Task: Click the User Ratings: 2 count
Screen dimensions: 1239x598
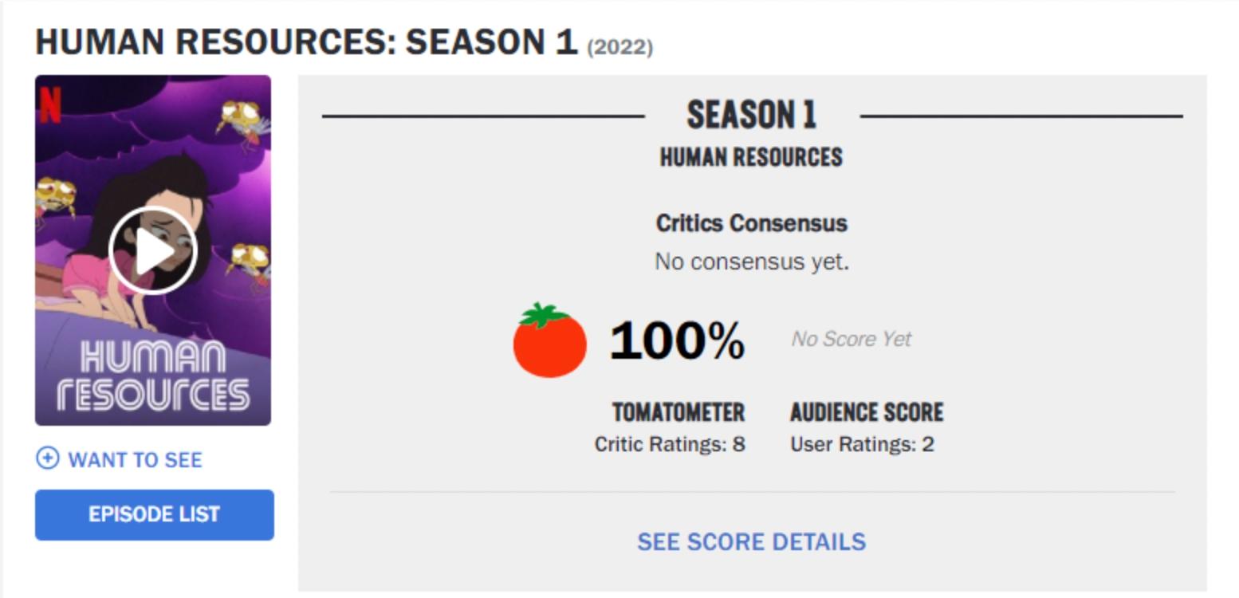Action: (x=862, y=444)
